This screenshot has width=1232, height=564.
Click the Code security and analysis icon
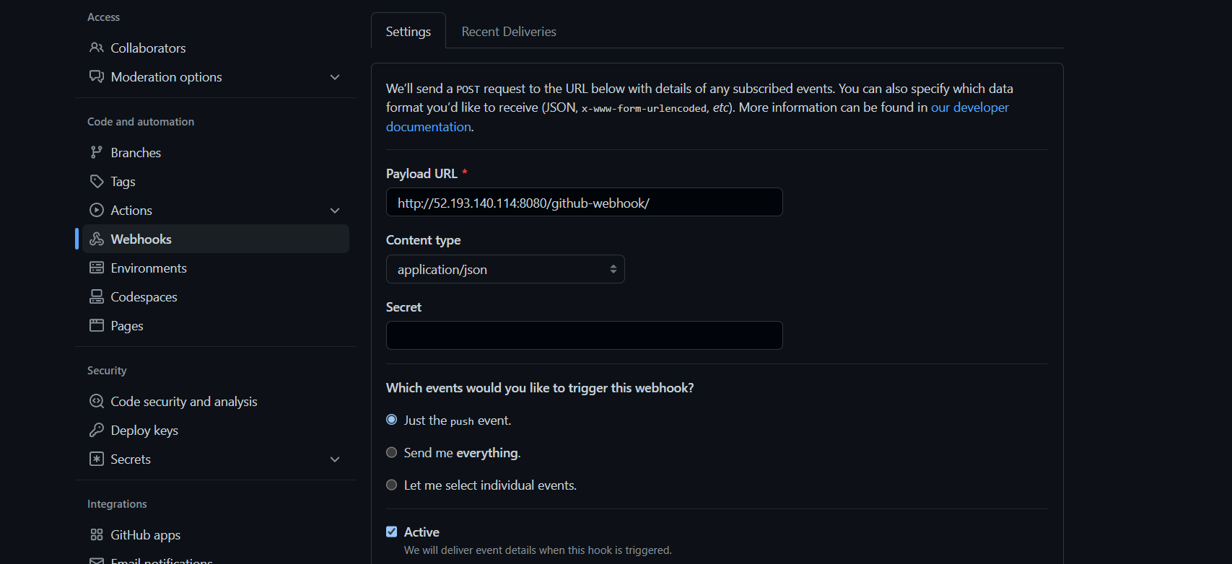pyautogui.click(x=97, y=401)
